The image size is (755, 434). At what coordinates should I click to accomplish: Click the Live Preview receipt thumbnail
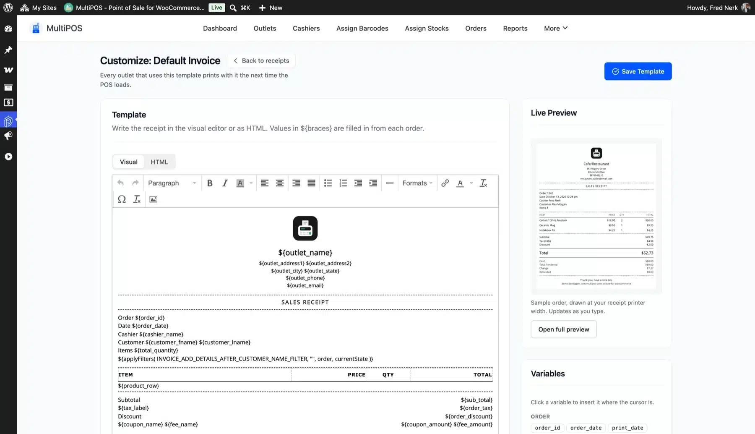tap(596, 216)
